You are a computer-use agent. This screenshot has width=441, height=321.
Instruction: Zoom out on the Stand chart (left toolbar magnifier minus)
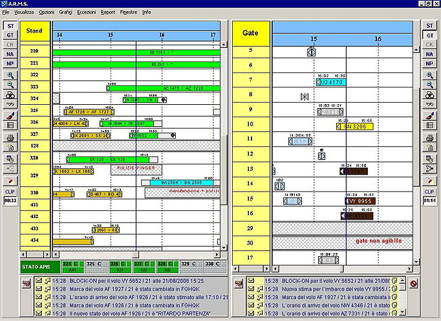(x=10, y=85)
